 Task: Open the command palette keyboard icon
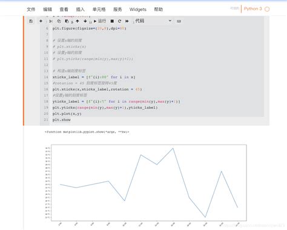[179, 21]
